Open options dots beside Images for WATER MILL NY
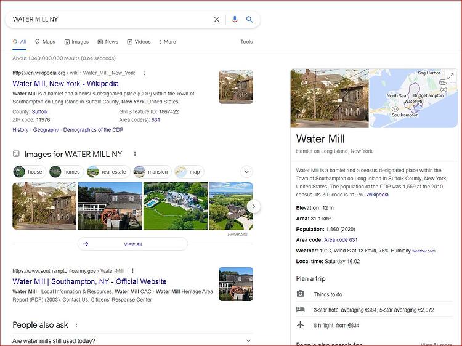 pos(135,154)
